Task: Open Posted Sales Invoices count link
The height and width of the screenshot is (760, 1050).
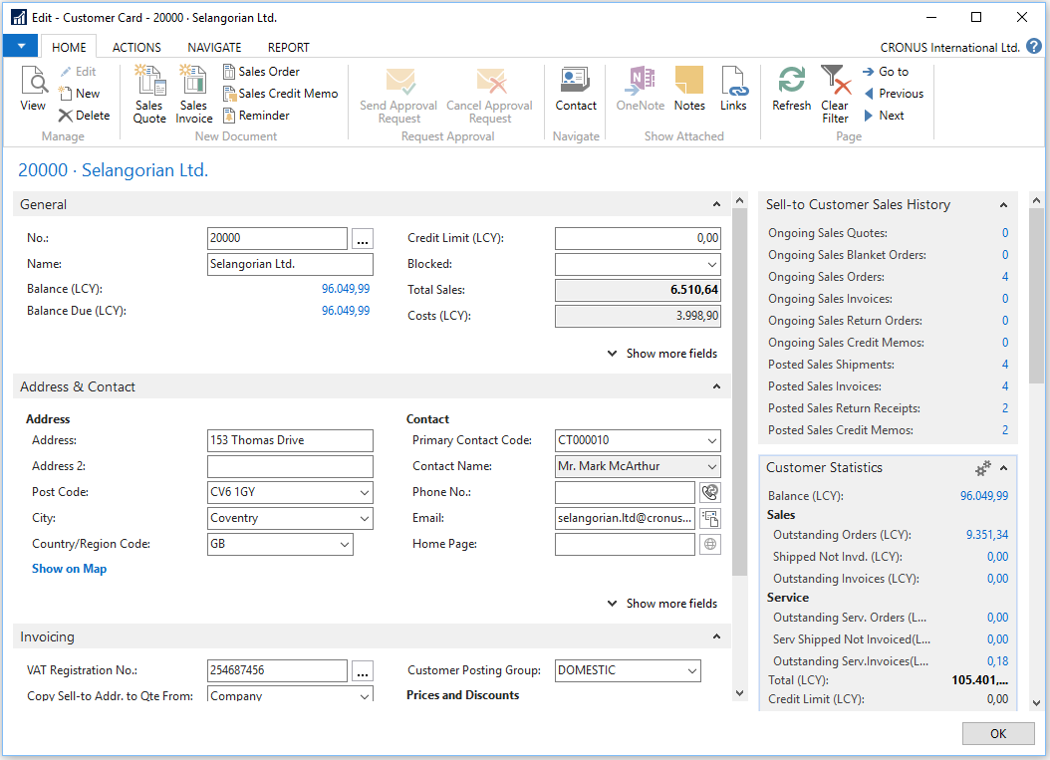Action: [x=1004, y=386]
